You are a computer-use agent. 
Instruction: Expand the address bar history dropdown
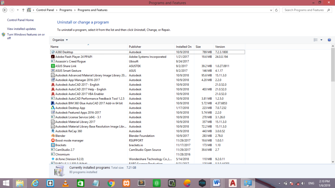(271, 10)
